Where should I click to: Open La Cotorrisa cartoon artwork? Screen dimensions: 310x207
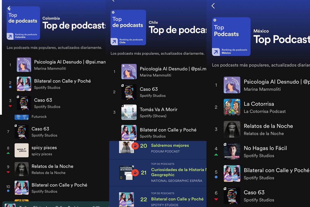tap(232, 107)
